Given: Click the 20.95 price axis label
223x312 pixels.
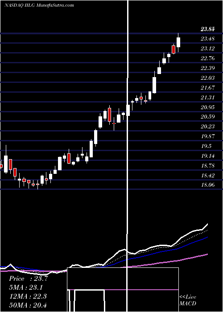Looking at the screenshot, I should (208, 107).
